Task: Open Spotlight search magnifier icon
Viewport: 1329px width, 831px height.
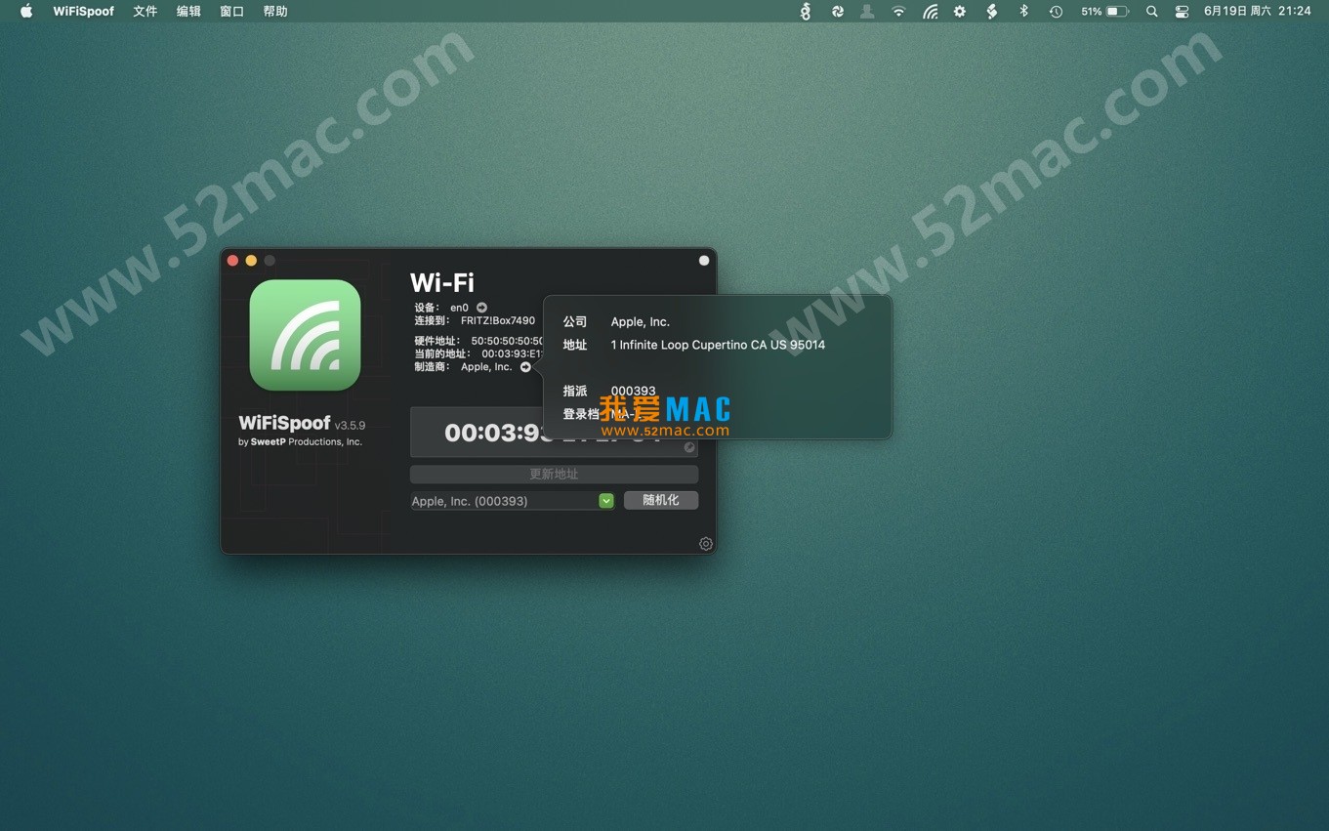Action: click(x=1151, y=12)
